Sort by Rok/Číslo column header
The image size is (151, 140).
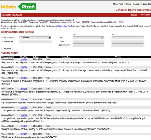click(24, 57)
